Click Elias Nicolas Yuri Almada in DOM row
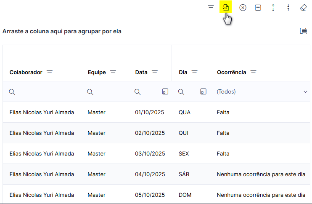 (x=42, y=195)
